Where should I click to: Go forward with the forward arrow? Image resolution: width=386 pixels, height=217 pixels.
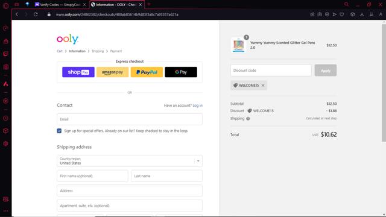26,14
